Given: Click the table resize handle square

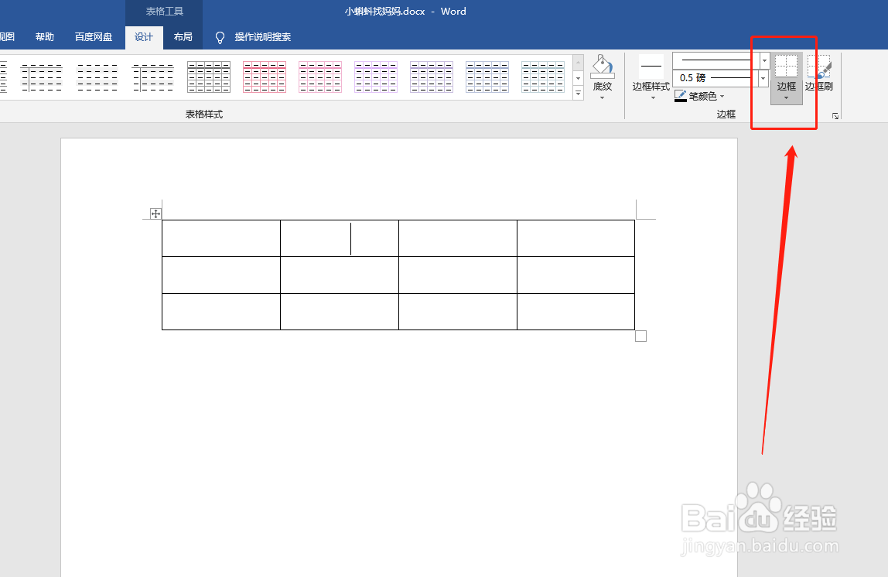Looking at the screenshot, I should click(x=640, y=336).
